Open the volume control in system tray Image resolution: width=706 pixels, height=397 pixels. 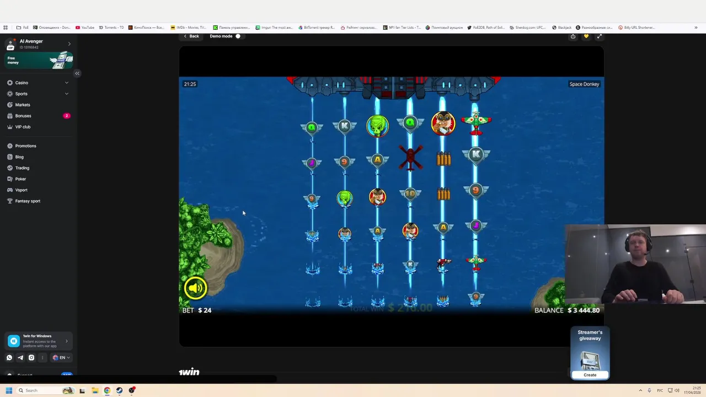(x=677, y=390)
